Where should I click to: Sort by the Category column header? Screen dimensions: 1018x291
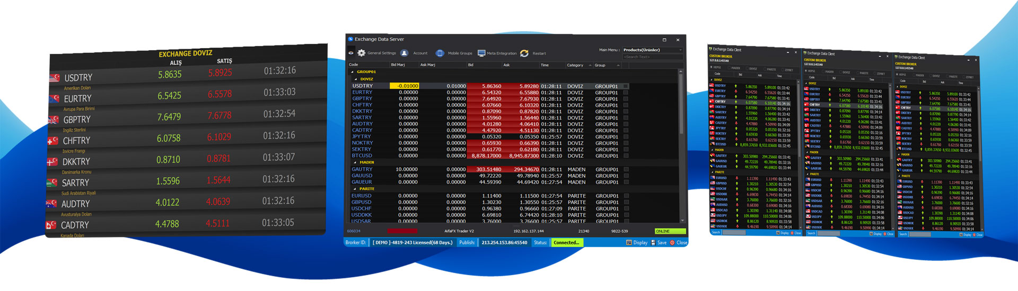pos(575,65)
